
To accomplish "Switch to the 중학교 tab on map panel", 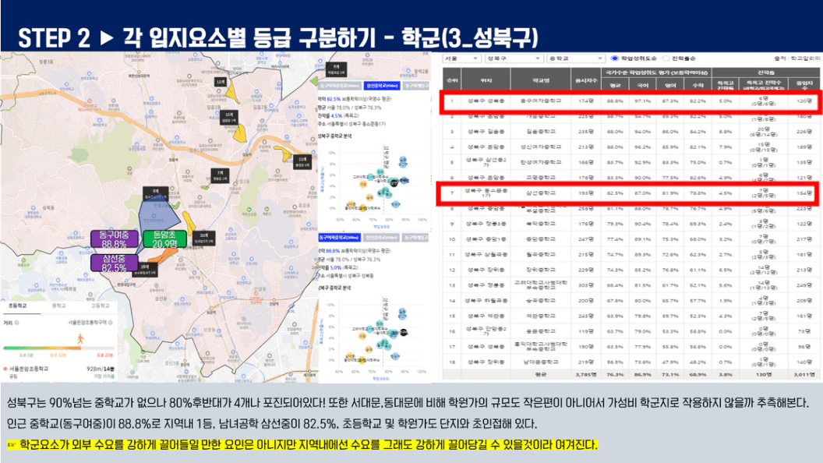I will pos(58,306).
